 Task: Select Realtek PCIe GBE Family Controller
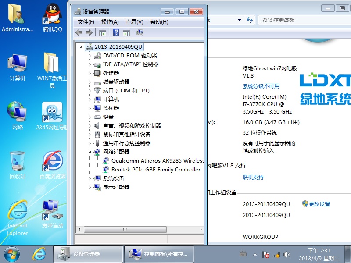tap(151, 170)
